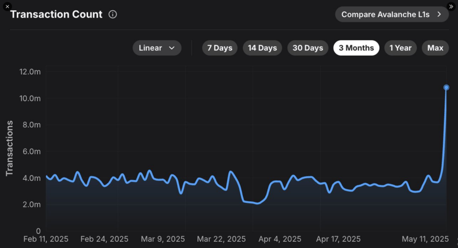Click the double-chevron expand icon
This screenshot has width=458, height=248.
tap(451, 7)
